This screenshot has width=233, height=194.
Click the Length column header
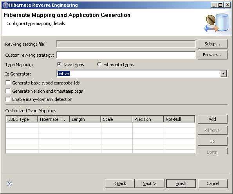tap(85, 119)
